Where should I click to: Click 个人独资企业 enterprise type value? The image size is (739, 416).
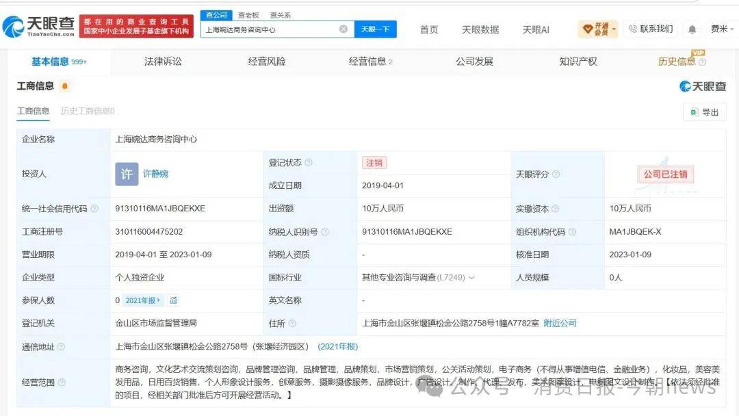coord(140,278)
